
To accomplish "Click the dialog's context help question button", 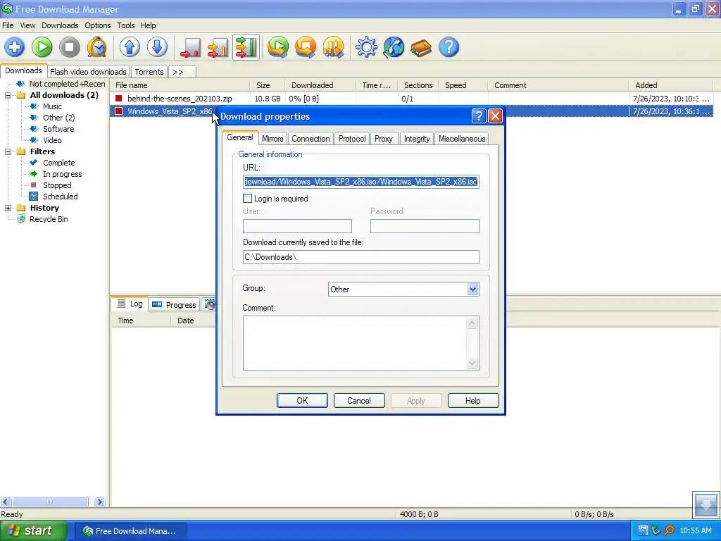I will point(479,116).
